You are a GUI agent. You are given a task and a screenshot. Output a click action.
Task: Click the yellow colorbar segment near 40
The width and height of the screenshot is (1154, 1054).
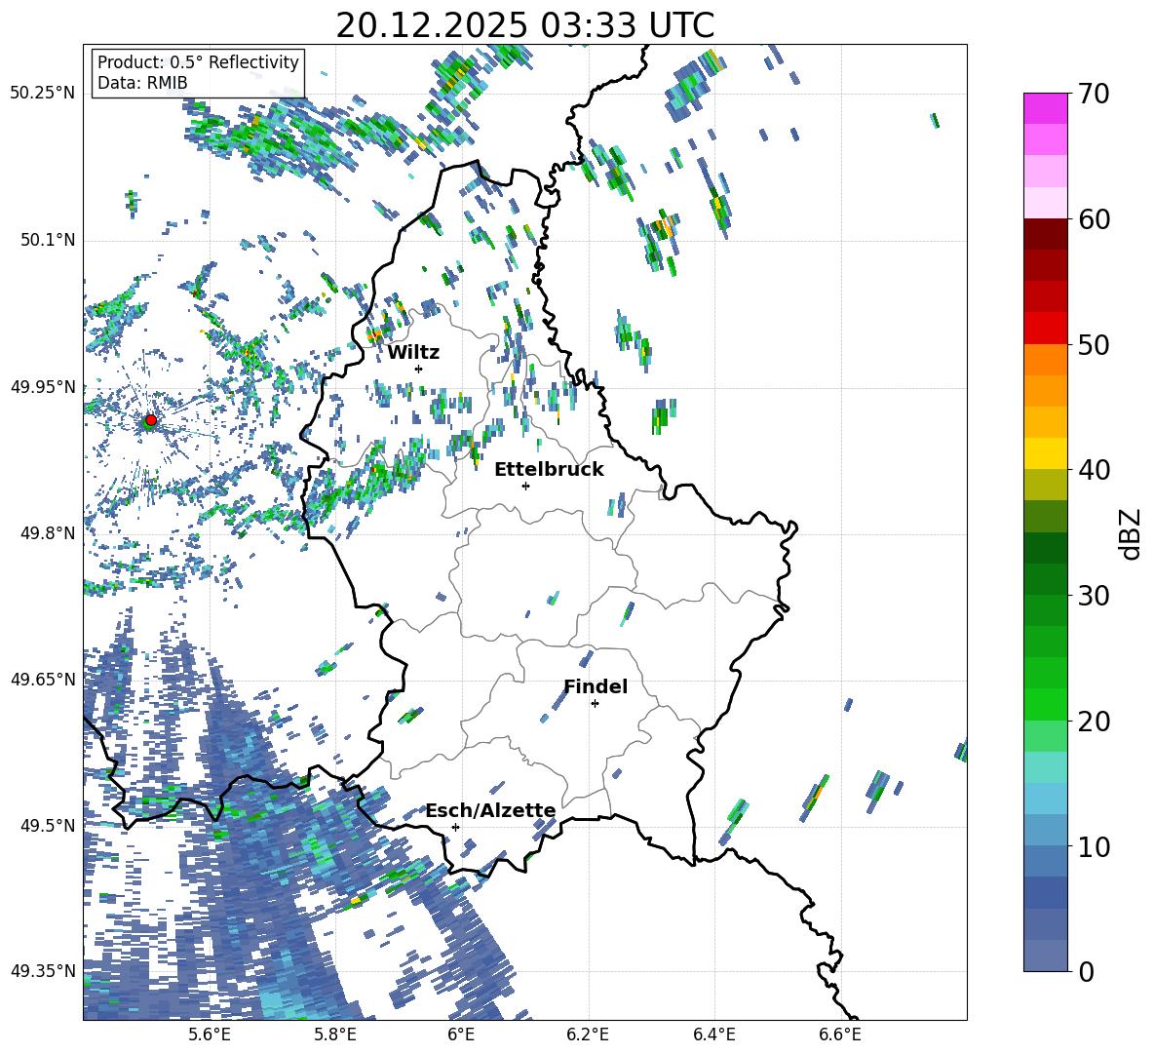[x=1045, y=452]
